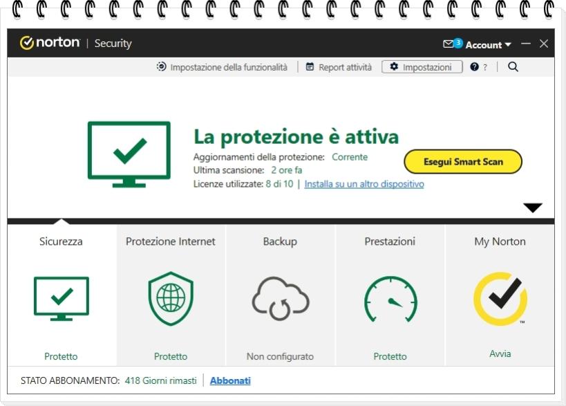
Task: Expand the Account dropdown
Action: coord(487,44)
